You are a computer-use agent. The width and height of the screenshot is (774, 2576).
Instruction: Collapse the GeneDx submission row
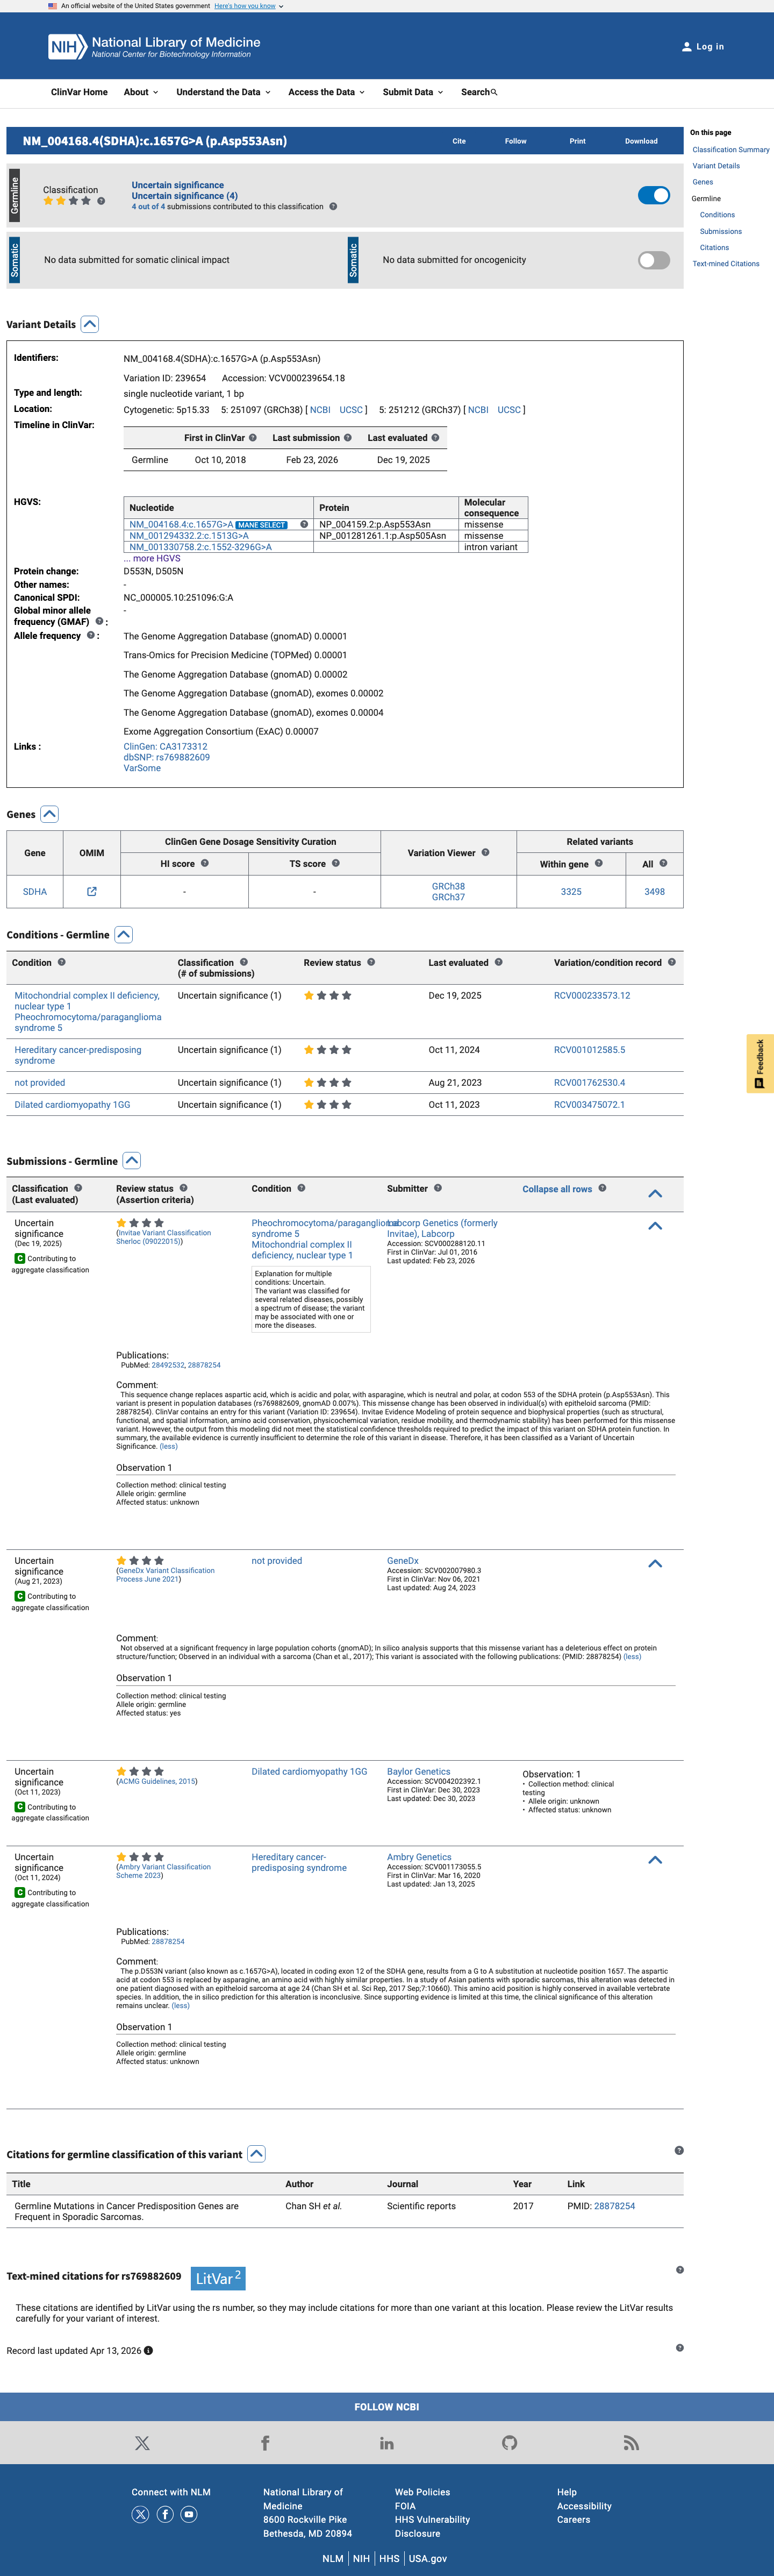coord(655,1563)
